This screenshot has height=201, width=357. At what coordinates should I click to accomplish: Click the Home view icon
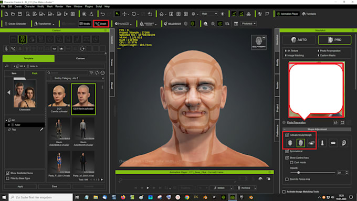pos(161,14)
